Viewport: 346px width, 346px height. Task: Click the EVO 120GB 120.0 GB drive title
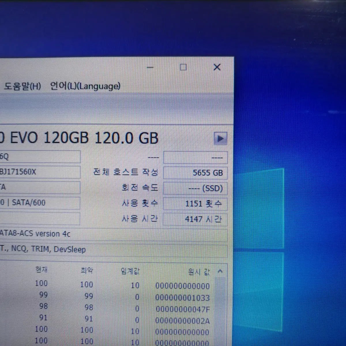pyautogui.click(x=84, y=138)
